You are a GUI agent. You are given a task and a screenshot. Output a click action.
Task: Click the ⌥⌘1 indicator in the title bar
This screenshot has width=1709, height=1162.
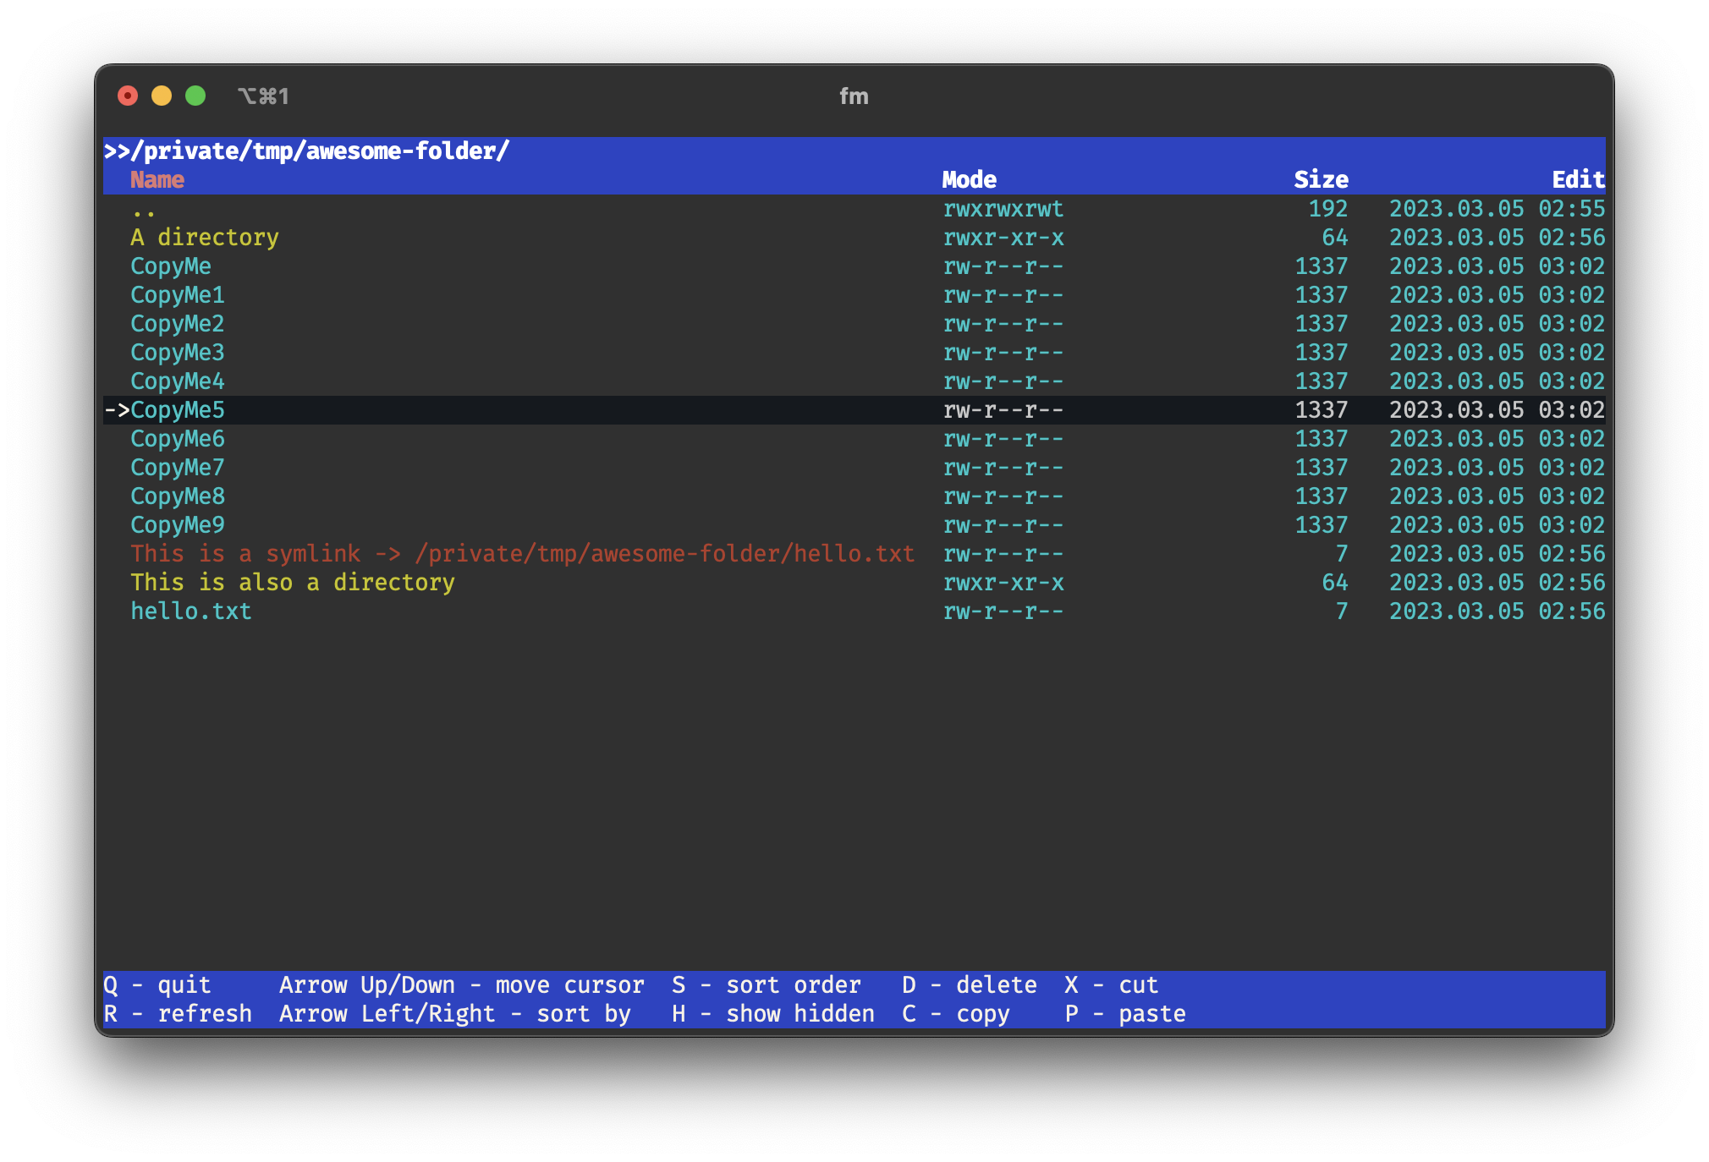click(x=265, y=96)
